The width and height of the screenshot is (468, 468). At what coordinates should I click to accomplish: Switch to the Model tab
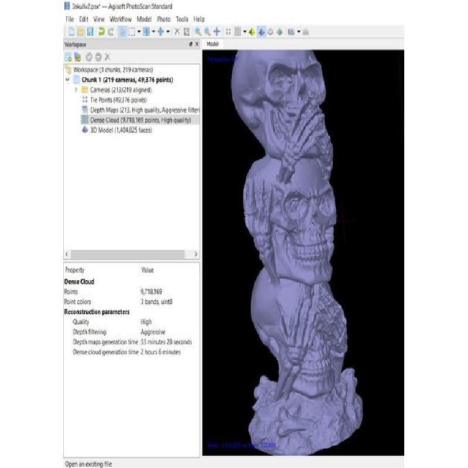(x=212, y=44)
